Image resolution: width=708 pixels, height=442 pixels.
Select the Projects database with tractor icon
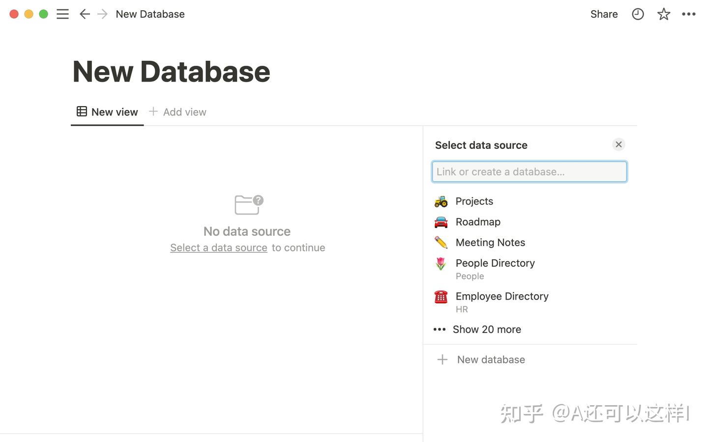(474, 201)
